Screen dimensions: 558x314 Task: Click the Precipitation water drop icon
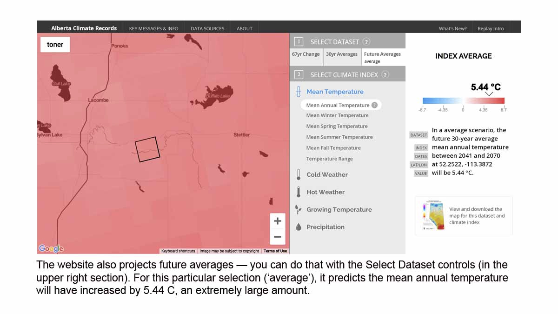(x=298, y=227)
